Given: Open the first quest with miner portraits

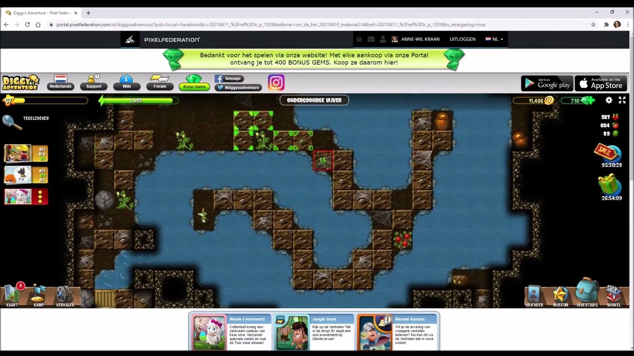Looking at the screenshot, I should coord(26,153).
